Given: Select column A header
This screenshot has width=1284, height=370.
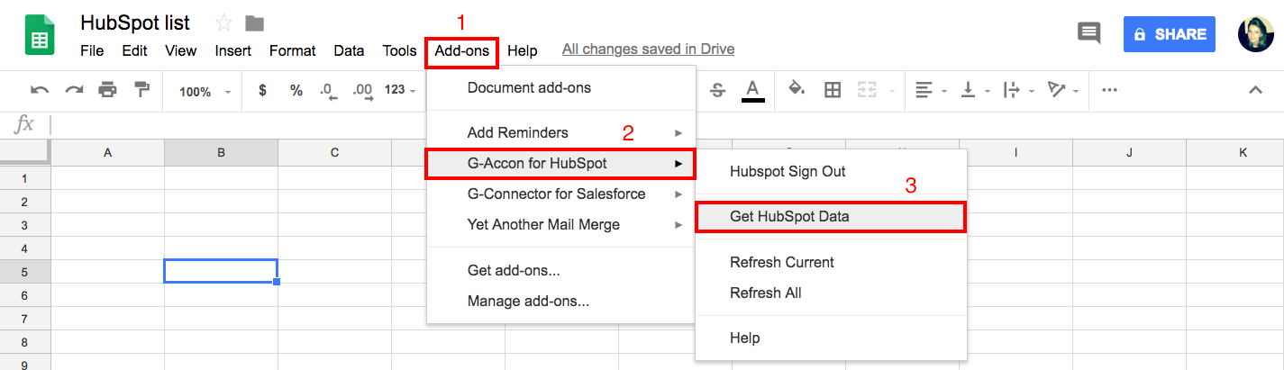Looking at the screenshot, I should pyautogui.click(x=108, y=152).
